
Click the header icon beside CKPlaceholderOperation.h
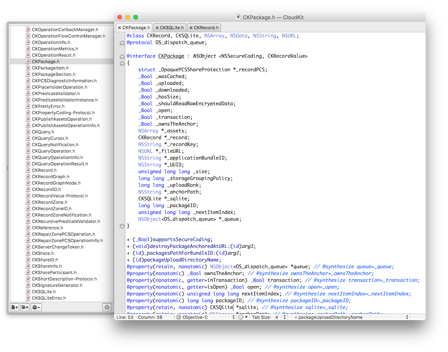click(28, 87)
